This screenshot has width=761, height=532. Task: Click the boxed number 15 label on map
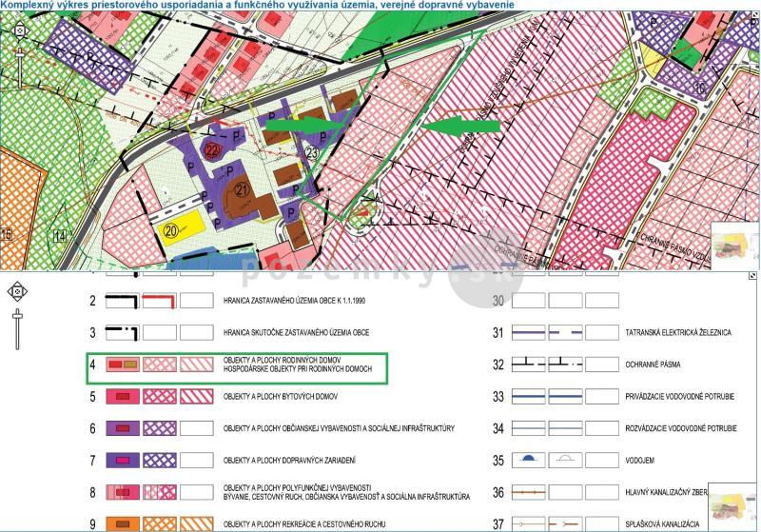coord(6,235)
